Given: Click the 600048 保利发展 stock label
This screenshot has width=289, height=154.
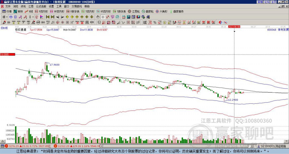Looking at the screenshot, I should [278, 30].
